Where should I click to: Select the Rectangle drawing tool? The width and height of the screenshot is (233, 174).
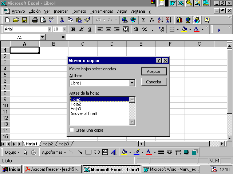pos(88,152)
